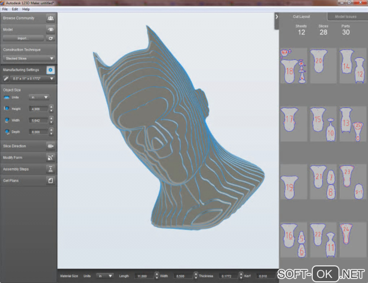Image resolution: width=368 pixels, height=283 pixels.
Task: Select the sheet thumbnail with parts 14 and 12
Action: click(353, 66)
